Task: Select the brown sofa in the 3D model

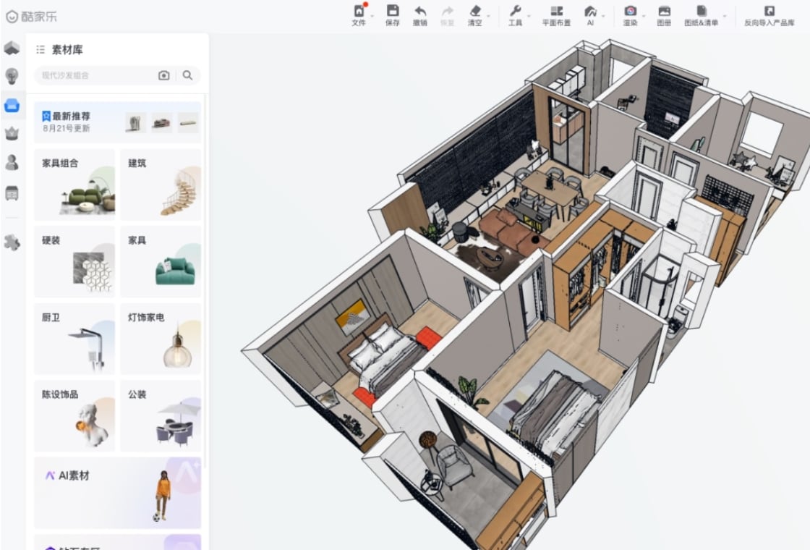Action: click(511, 232)
